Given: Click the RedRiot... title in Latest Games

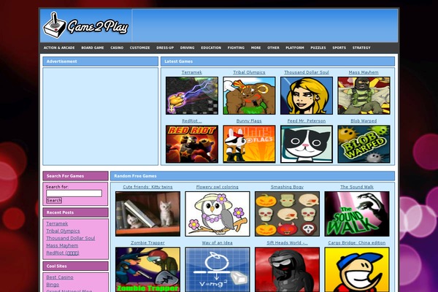Looking at the screenshot, I should tap(191, 121).
